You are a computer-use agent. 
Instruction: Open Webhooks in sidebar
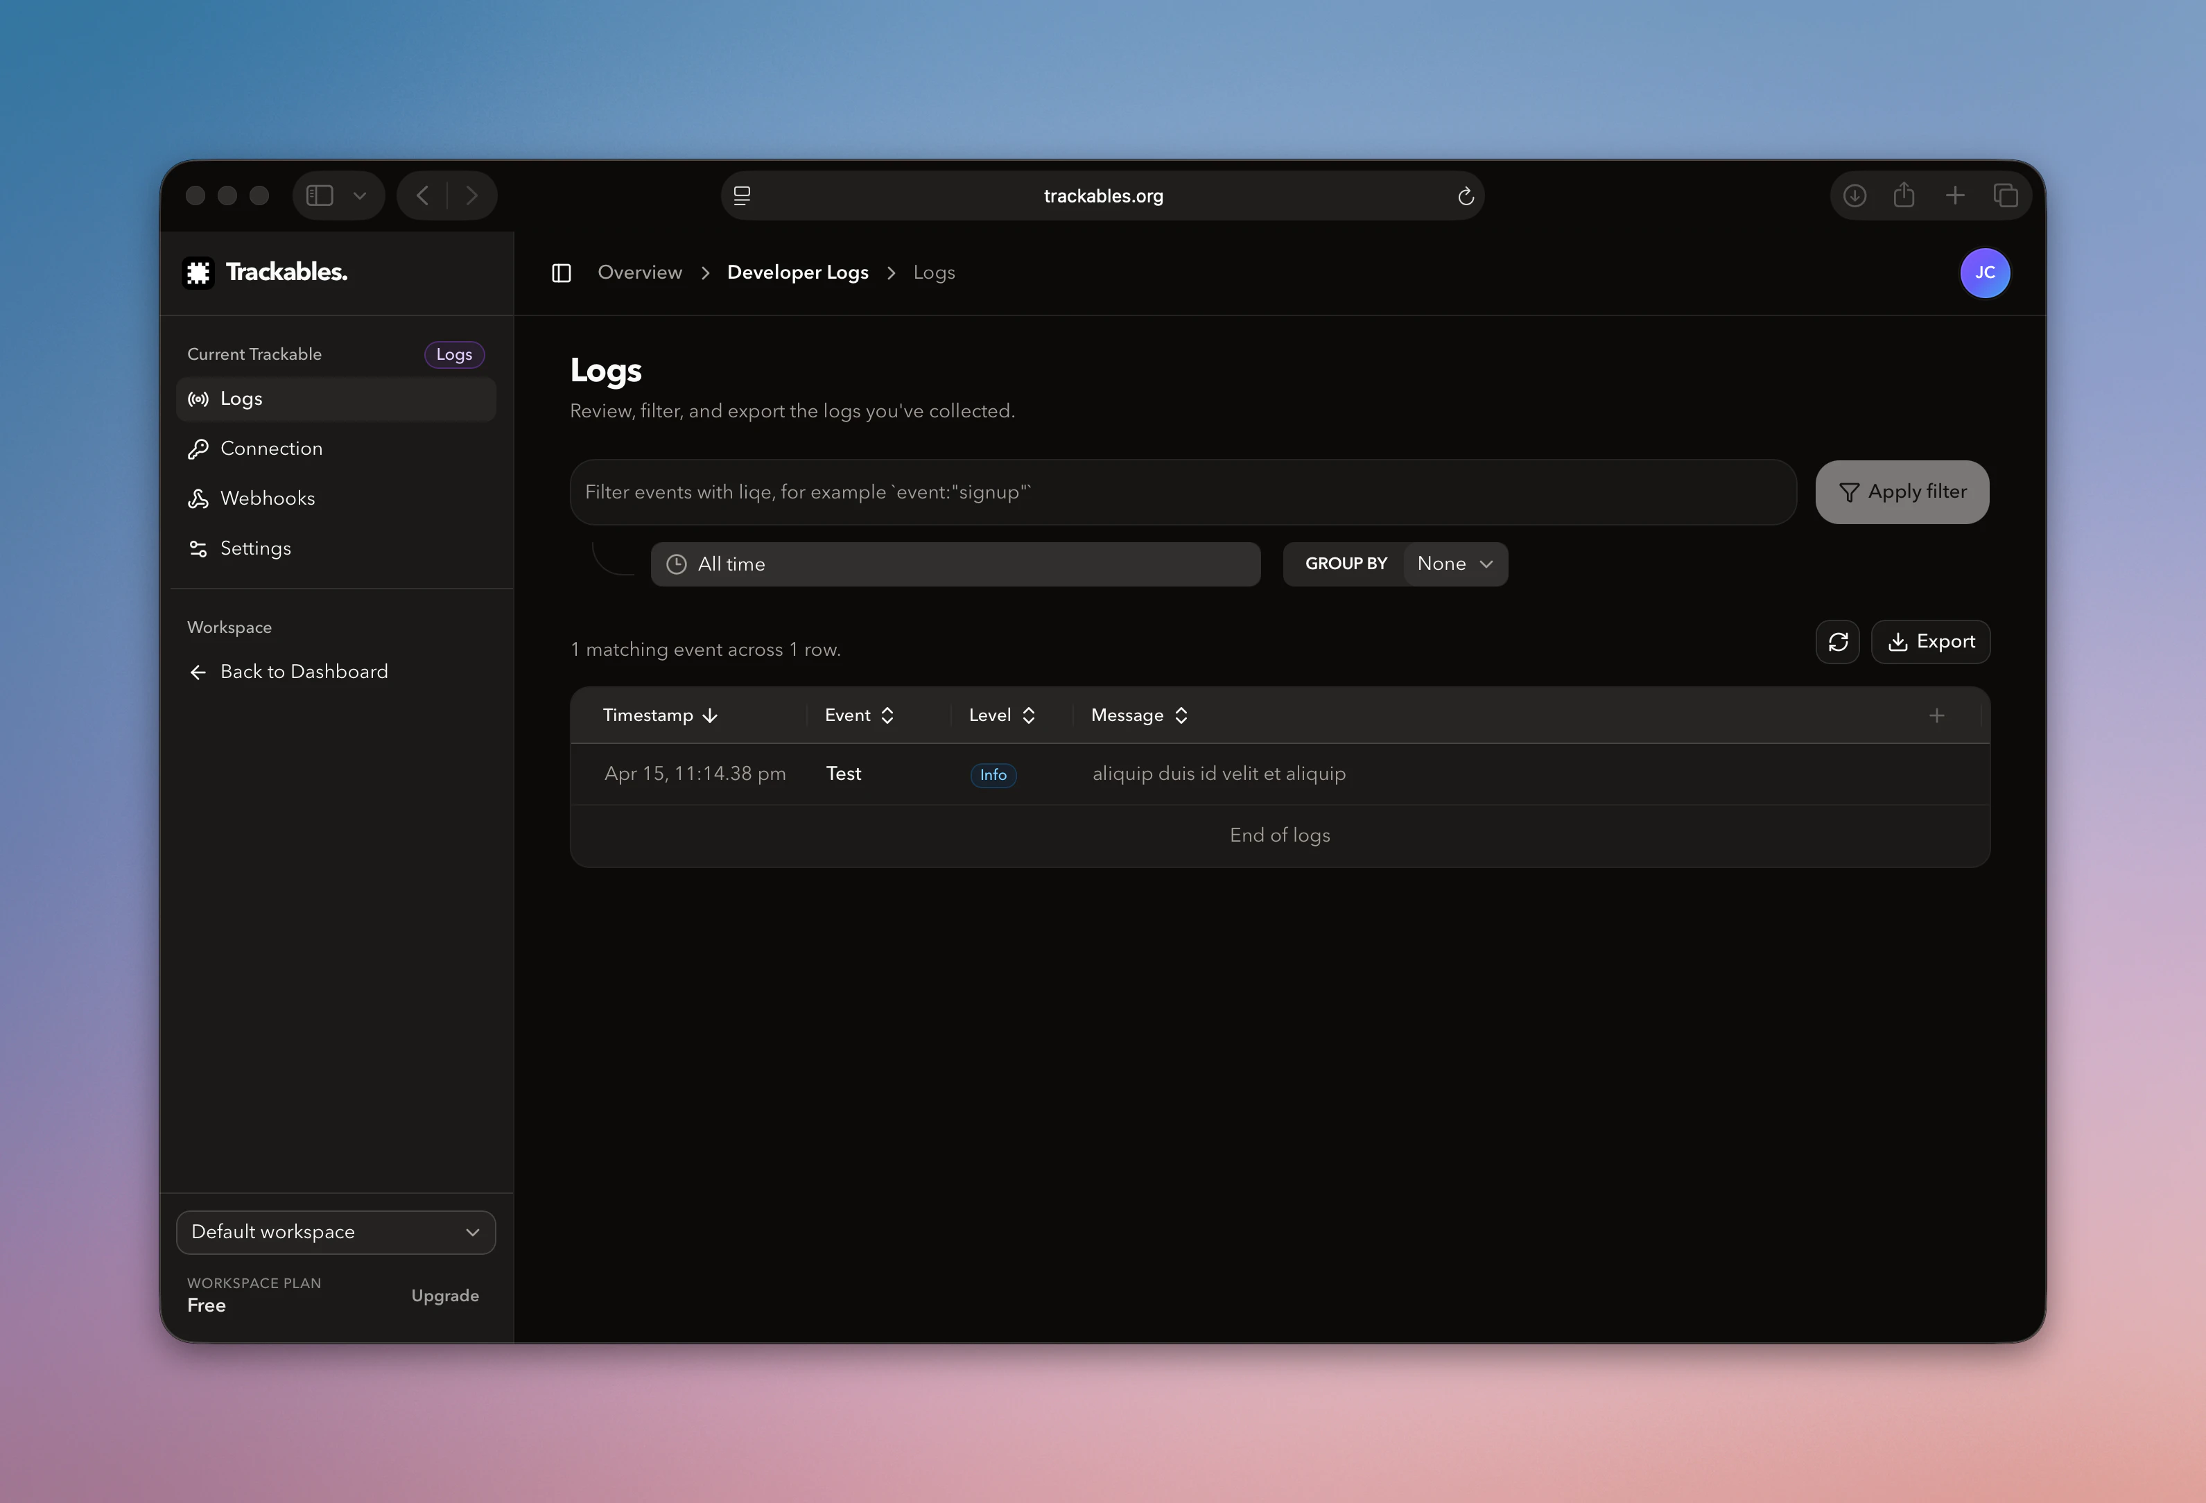point(267,498)
